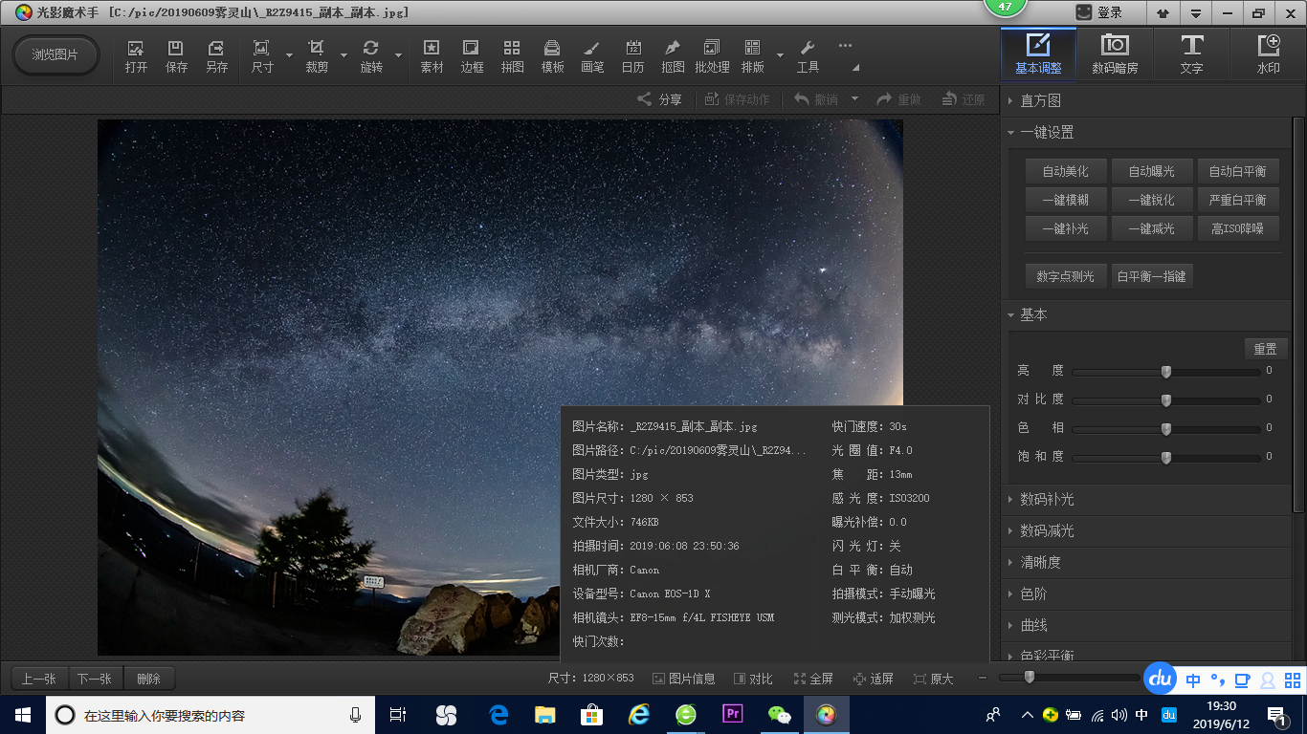
Task: Click the 自动曝光 button
Action: point(1151,171)
